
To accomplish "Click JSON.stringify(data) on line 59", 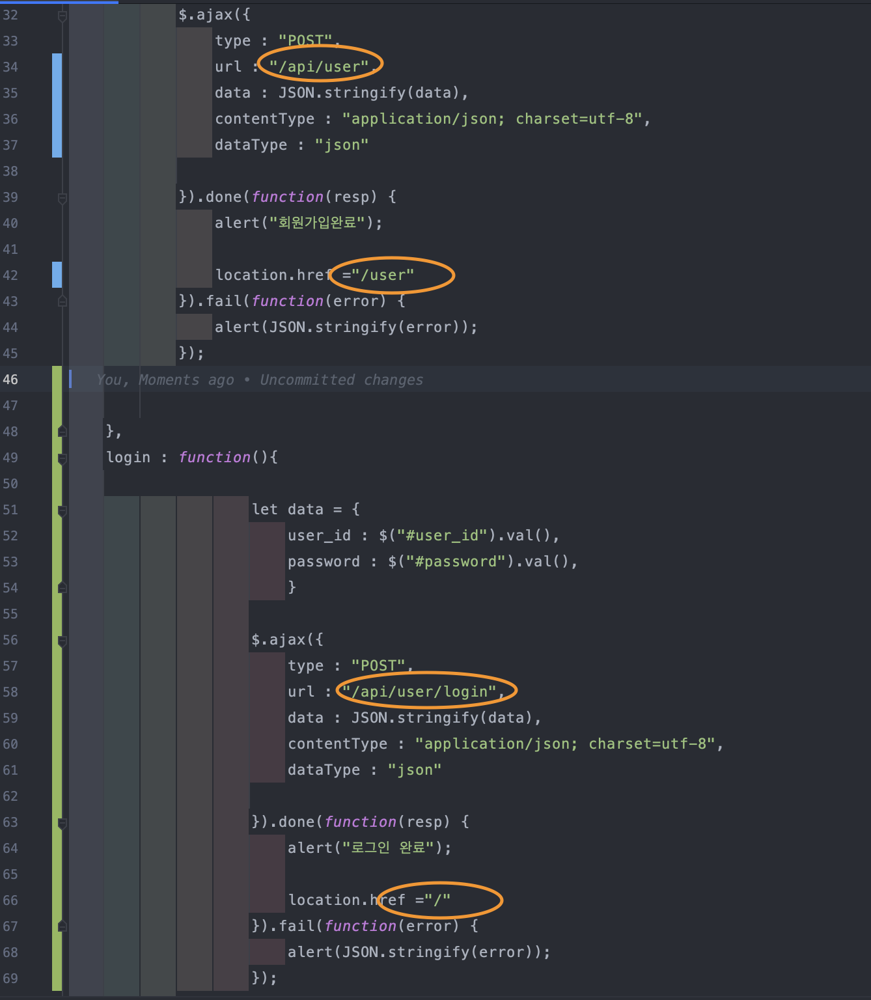I will [442, 718].
